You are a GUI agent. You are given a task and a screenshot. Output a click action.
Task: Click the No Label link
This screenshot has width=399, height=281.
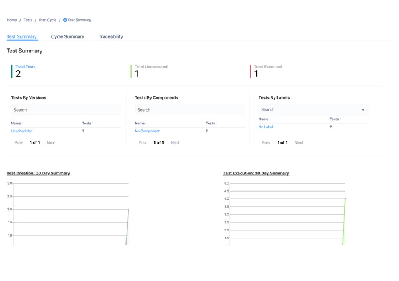pyautogui.click(x=266, y=127)
